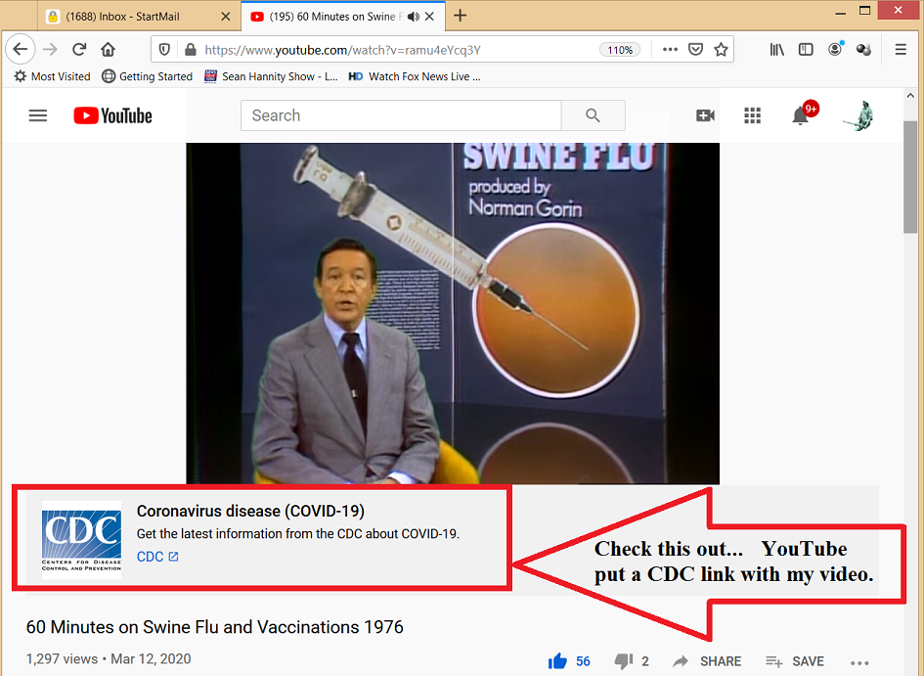Click Coronavirus disease (COVID-19) heading
This screenshot has width=924, height=676.
(250, 511)
